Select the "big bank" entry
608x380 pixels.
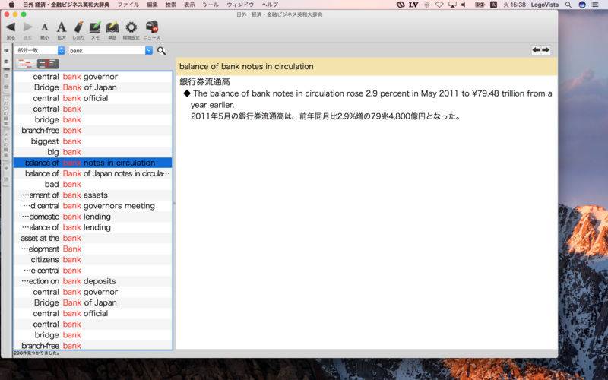(93, 152)
